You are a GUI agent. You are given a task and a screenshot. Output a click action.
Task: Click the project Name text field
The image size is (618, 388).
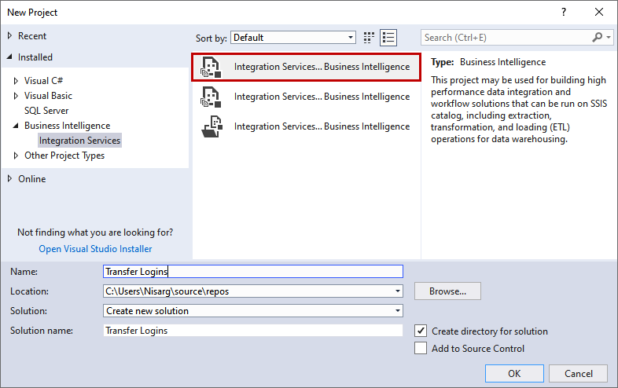(252, 272)
